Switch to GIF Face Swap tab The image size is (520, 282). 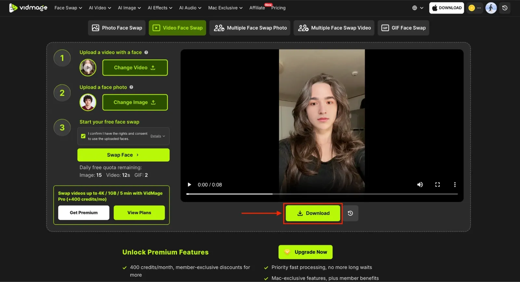pyautogui.click(x=403, y=28)
